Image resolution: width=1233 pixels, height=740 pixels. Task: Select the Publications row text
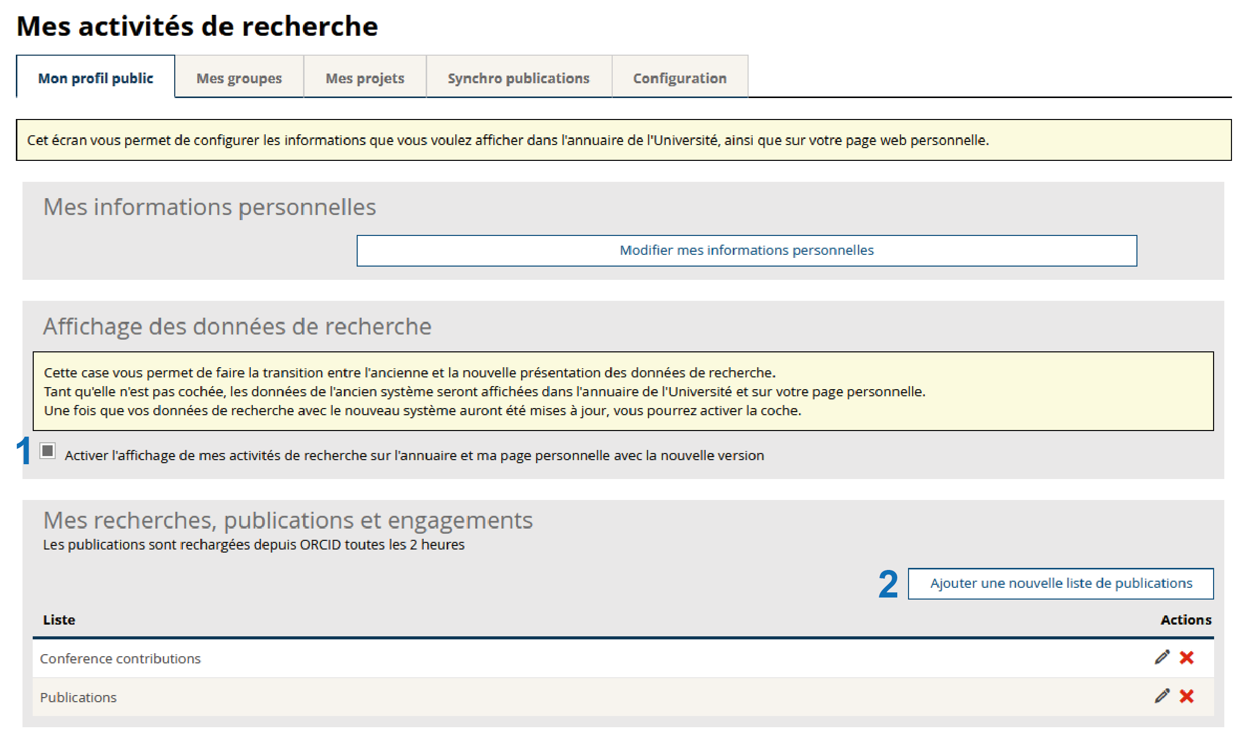(x=79, y=698)
